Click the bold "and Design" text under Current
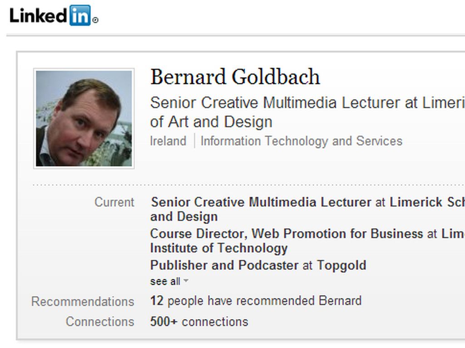465x348 pixels. pyautogui.click(x=183, y=217)
